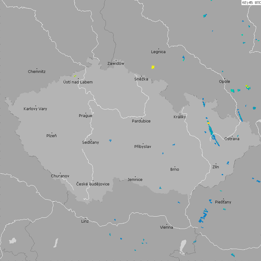Click the Zlín city label
The image size is (261, 261).
coord(216,167)
